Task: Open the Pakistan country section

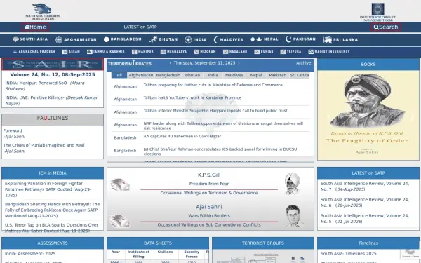Action: (300, 39)
